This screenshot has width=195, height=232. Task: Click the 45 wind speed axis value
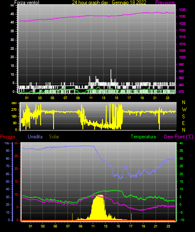pyautogui.click(x=12, y=14)
